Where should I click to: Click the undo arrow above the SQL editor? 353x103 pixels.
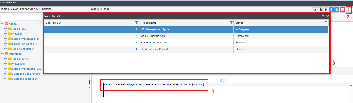tap(221, 80)
